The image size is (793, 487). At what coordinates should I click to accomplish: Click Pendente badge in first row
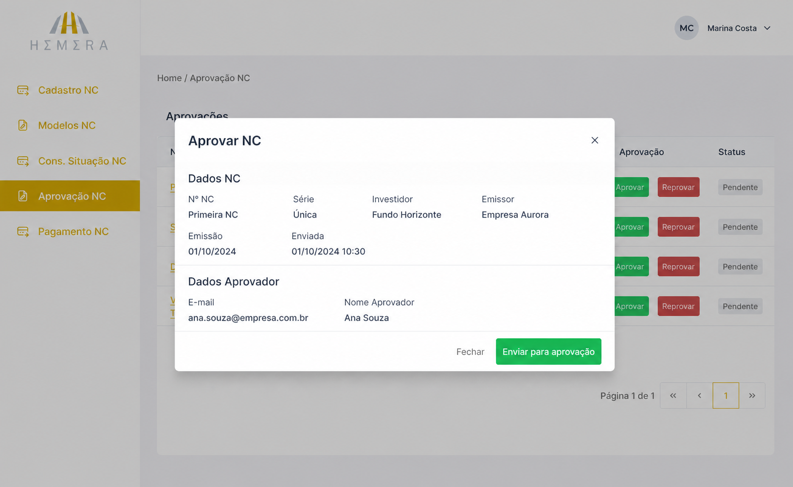tap(740, 187)
